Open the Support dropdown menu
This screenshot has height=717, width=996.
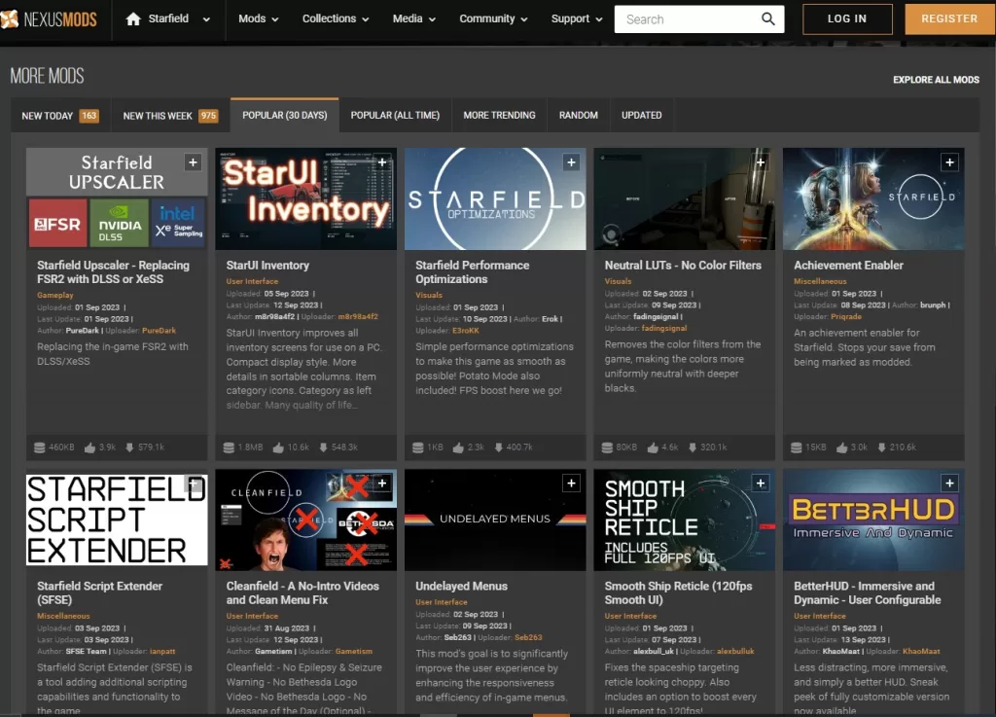click(x=577, y=19)
